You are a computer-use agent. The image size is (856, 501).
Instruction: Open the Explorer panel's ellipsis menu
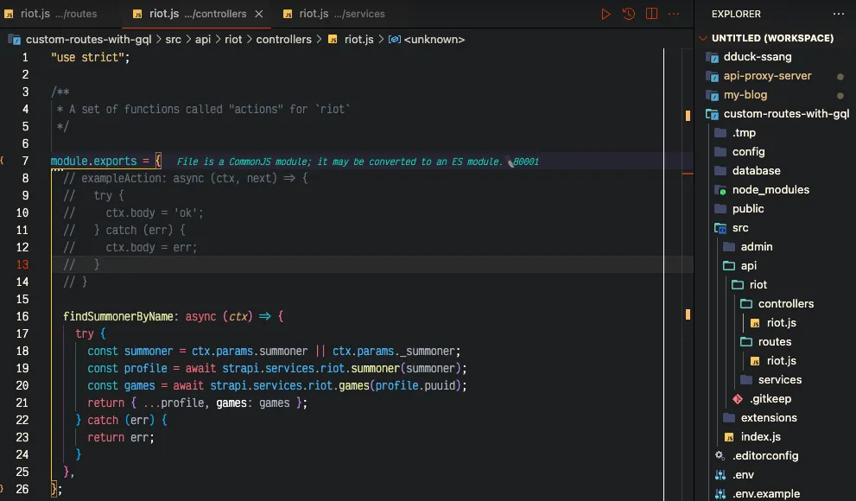tap(838, 14)
